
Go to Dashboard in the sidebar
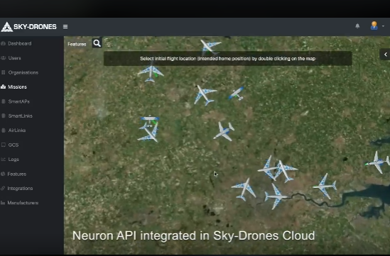pos(20,43)
